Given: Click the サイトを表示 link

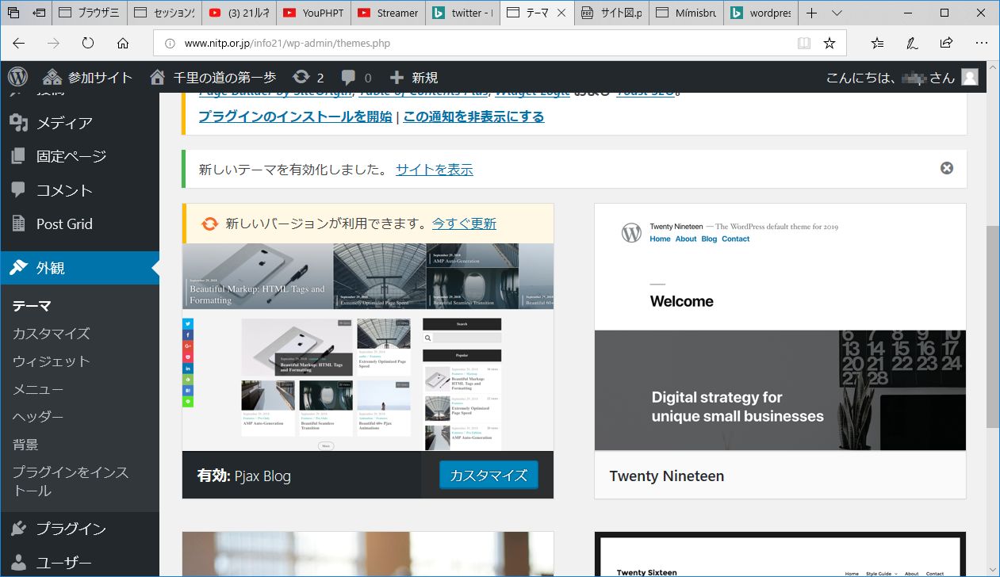Looking at the screenshot, I should (435, 169).
